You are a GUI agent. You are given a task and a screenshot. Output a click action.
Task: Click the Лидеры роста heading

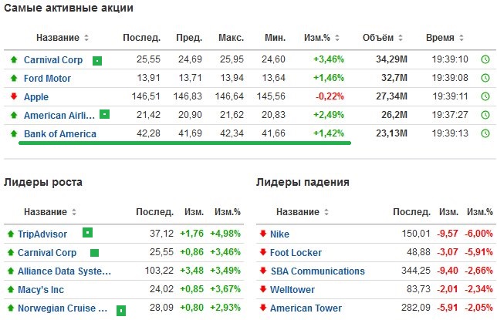[x=43, y=182]
